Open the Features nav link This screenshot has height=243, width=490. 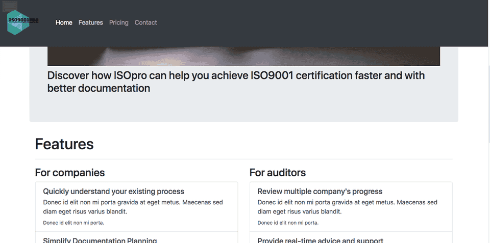[x=91, y=22]
